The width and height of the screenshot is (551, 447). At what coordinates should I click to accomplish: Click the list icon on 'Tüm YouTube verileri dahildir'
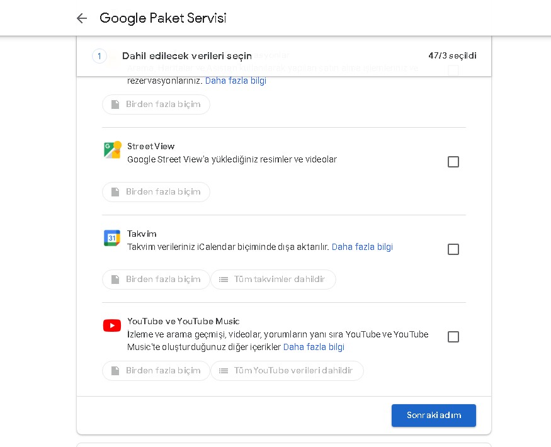pyautogui.click(x=225, y=371)
